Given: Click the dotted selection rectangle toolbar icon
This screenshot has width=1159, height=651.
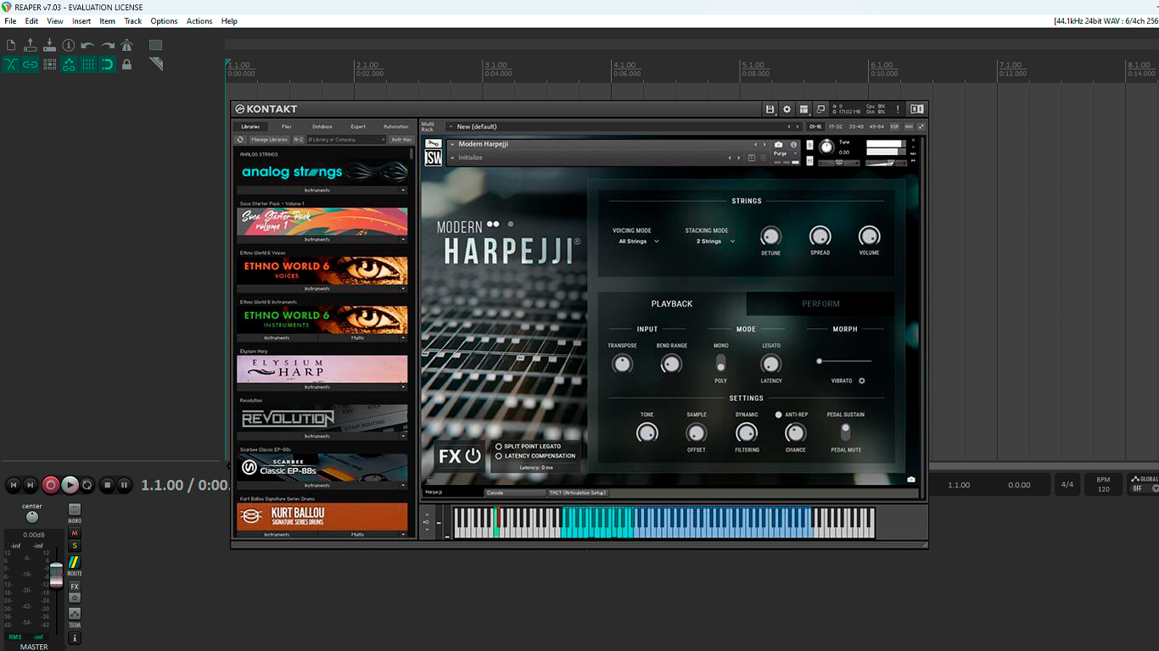Looking at the screenshot, I should [x=156, y=46].
